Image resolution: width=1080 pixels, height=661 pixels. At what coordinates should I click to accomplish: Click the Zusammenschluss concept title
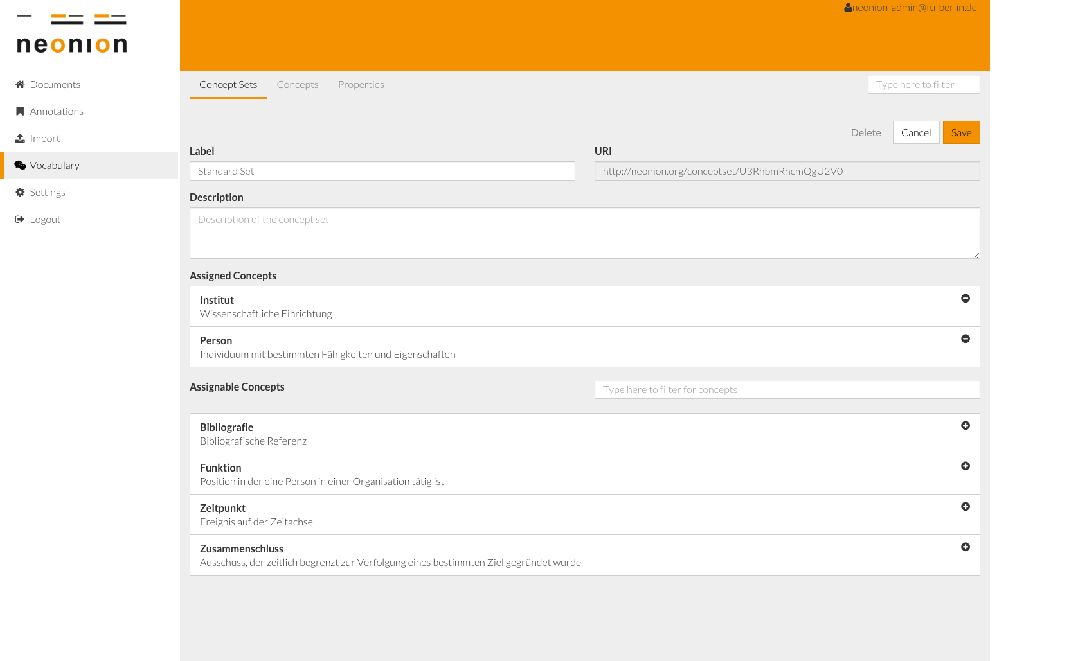tap(242, 549)
